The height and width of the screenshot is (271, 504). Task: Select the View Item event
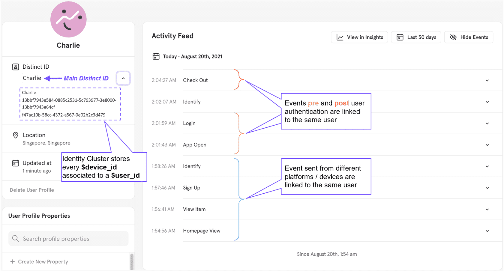point(194,209)
